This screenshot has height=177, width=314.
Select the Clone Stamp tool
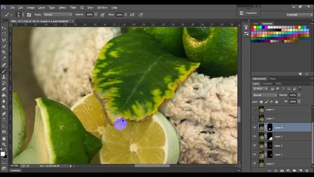tap(4, 77)
